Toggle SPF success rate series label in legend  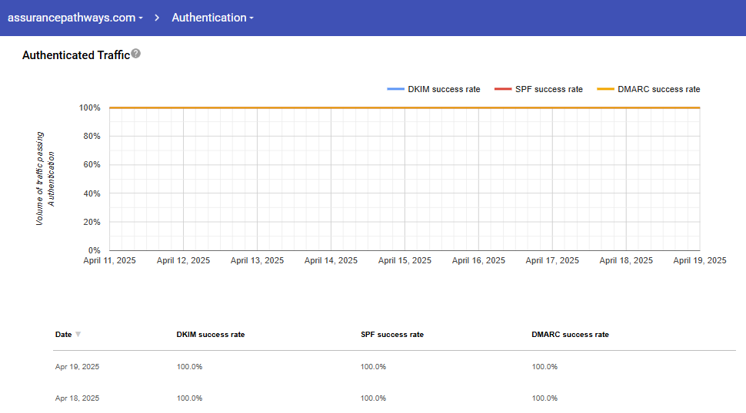pyautogui.click(x=548, y=90)
